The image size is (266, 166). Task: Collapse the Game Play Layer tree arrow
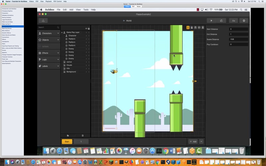coord(62,32)
